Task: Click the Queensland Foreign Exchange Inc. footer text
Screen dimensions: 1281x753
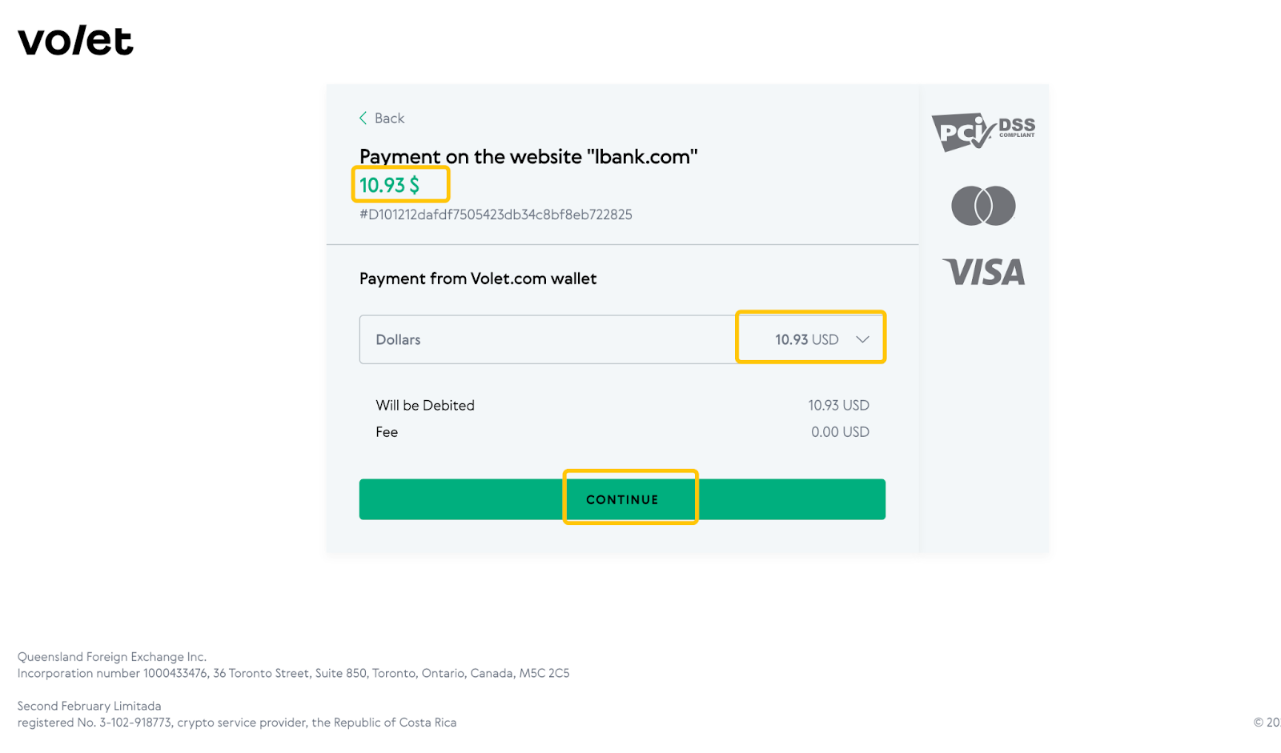Action: point(112,657)
